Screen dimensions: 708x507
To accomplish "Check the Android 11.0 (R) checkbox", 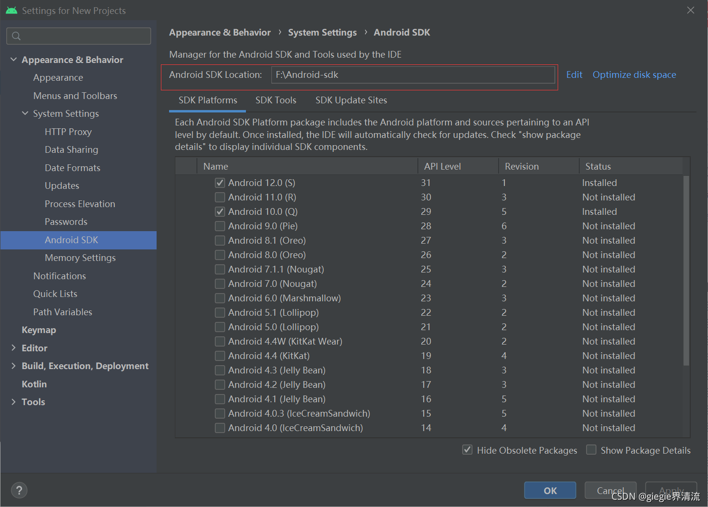I will coord(220,198).
